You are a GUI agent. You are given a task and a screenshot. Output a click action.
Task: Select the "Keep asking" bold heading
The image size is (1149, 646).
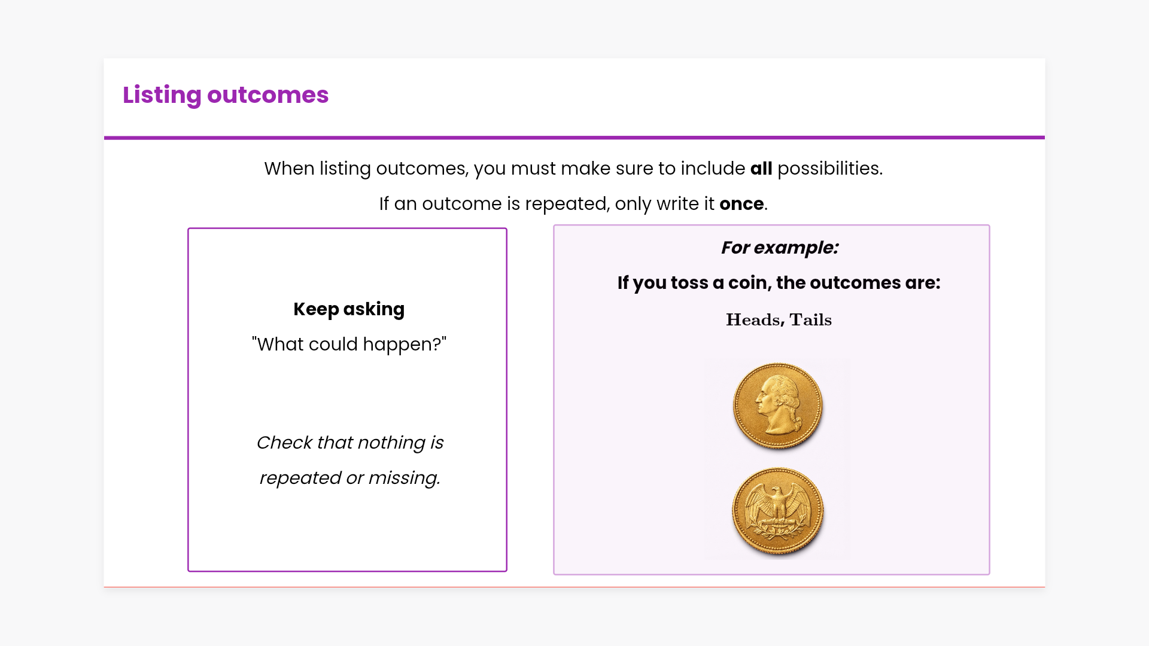(349, 309)
